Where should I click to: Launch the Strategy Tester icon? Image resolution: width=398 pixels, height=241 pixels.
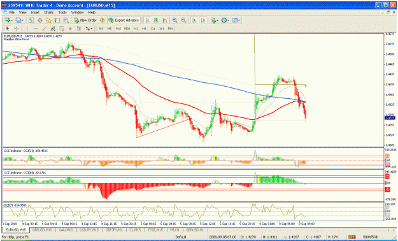66,20
